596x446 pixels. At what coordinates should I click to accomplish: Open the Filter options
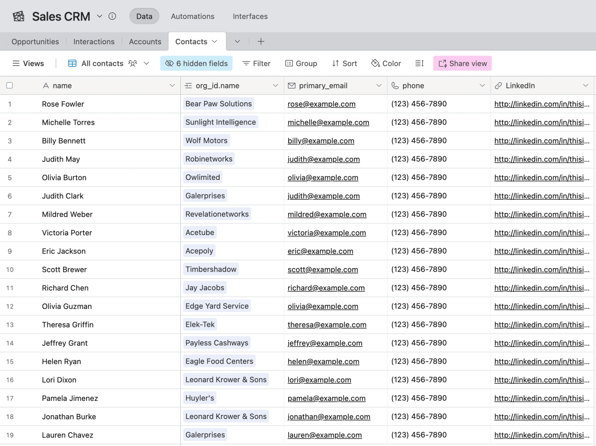click(256, 63)
